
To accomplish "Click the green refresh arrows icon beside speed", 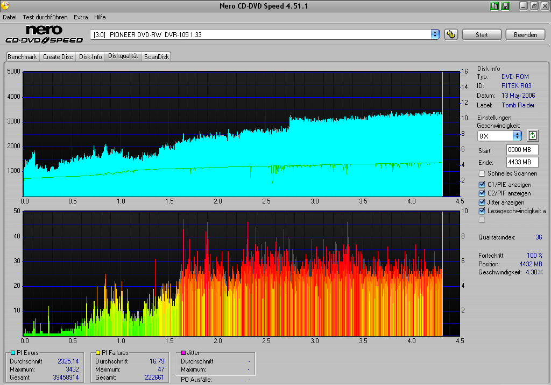I will coord(533,135).
